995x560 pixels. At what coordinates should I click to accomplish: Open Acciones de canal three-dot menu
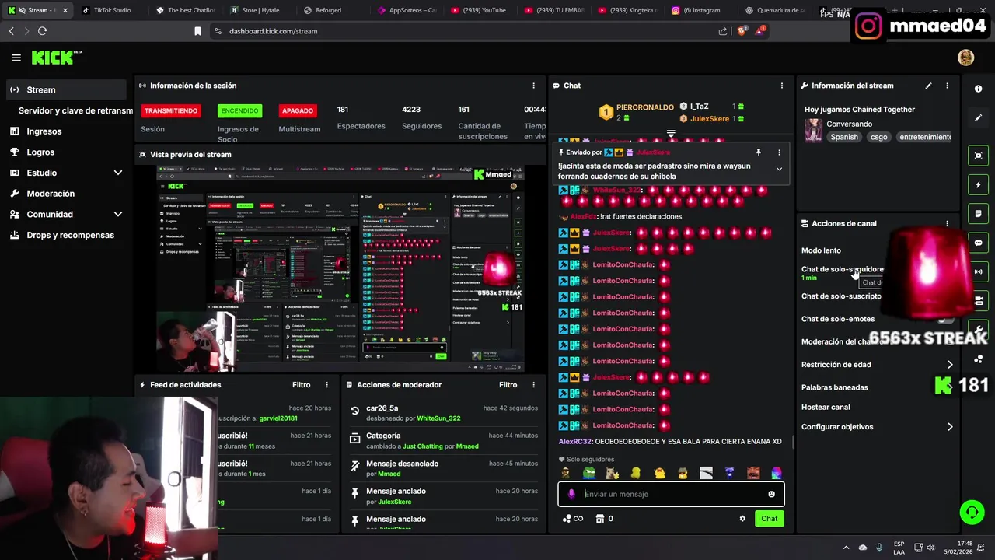click(947, 223)
